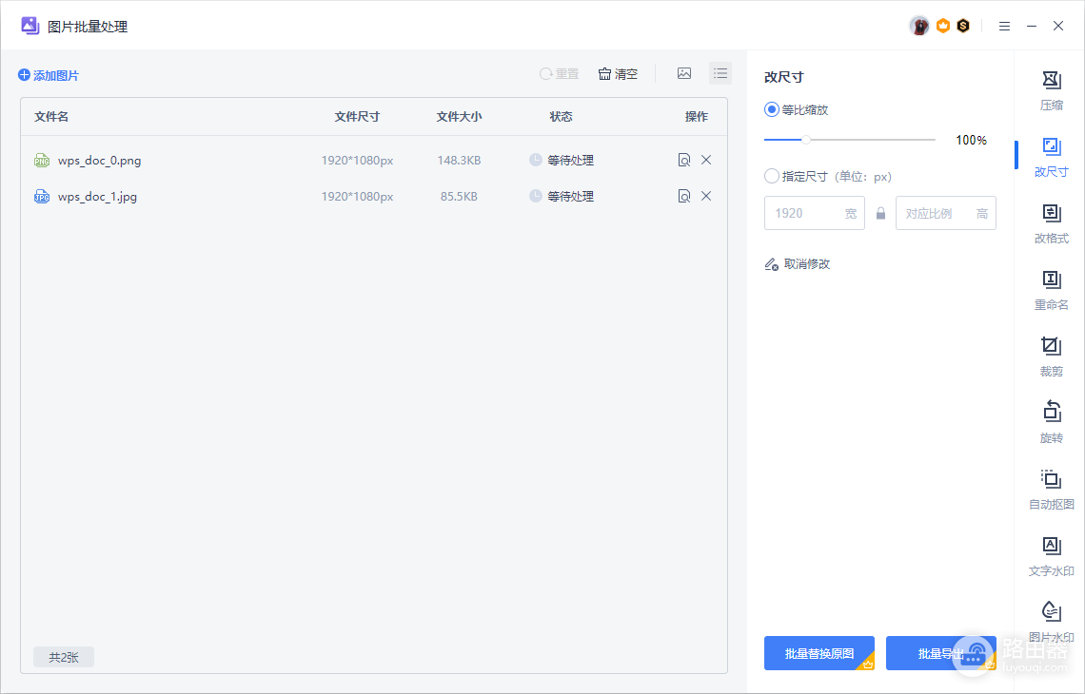Open the 重命名 rename tool

[1051, 290]
